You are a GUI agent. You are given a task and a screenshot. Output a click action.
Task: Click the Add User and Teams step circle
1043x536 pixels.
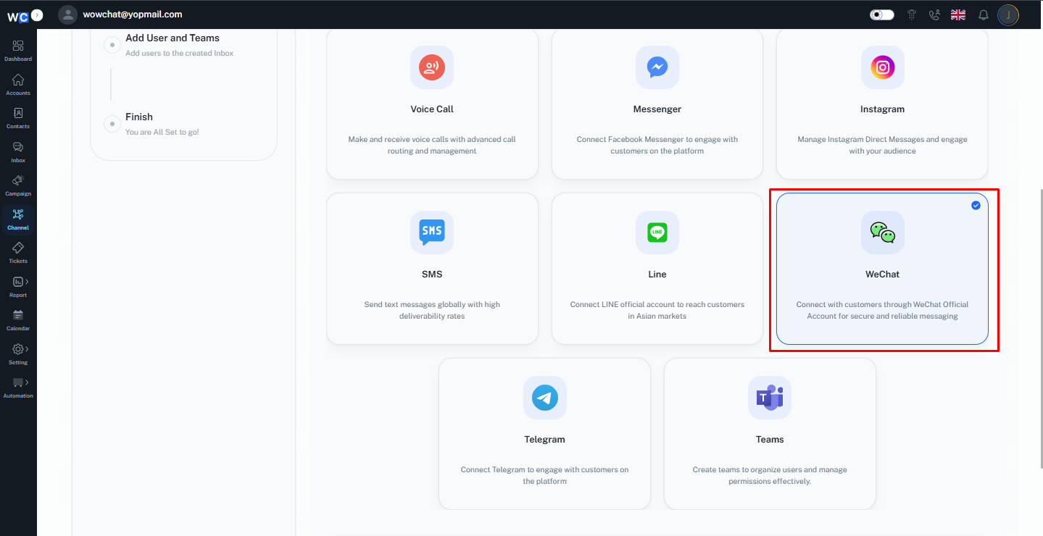[x=112, y=45]
